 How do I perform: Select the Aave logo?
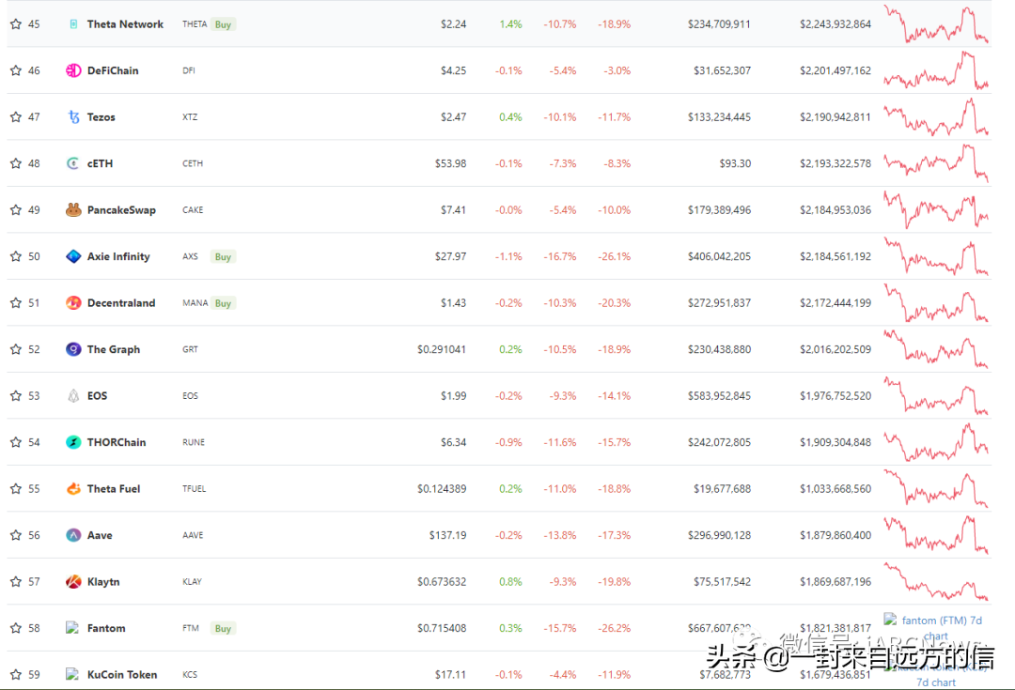(x=71, y=534)
